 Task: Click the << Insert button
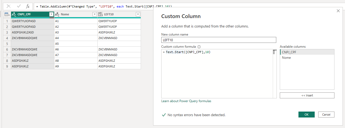[307, 95]
